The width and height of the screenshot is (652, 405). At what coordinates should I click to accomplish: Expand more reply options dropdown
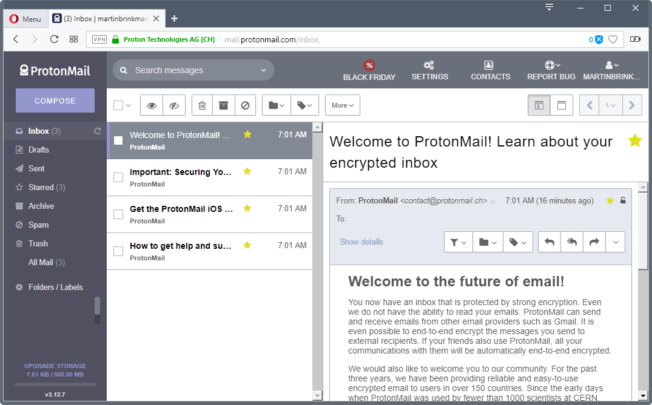(616, 242)
